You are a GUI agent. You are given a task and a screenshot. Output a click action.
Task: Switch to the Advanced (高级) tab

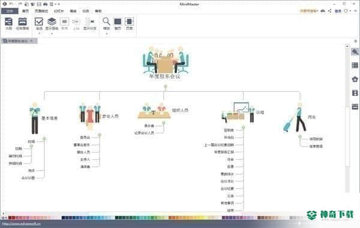[73, 11]
